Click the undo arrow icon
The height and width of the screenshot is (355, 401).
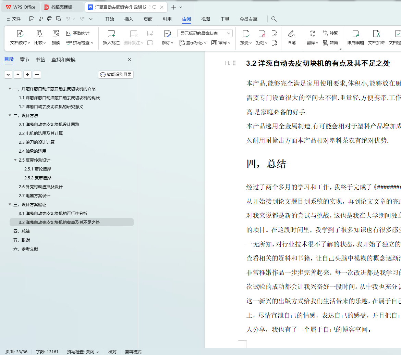click(68, 19)
